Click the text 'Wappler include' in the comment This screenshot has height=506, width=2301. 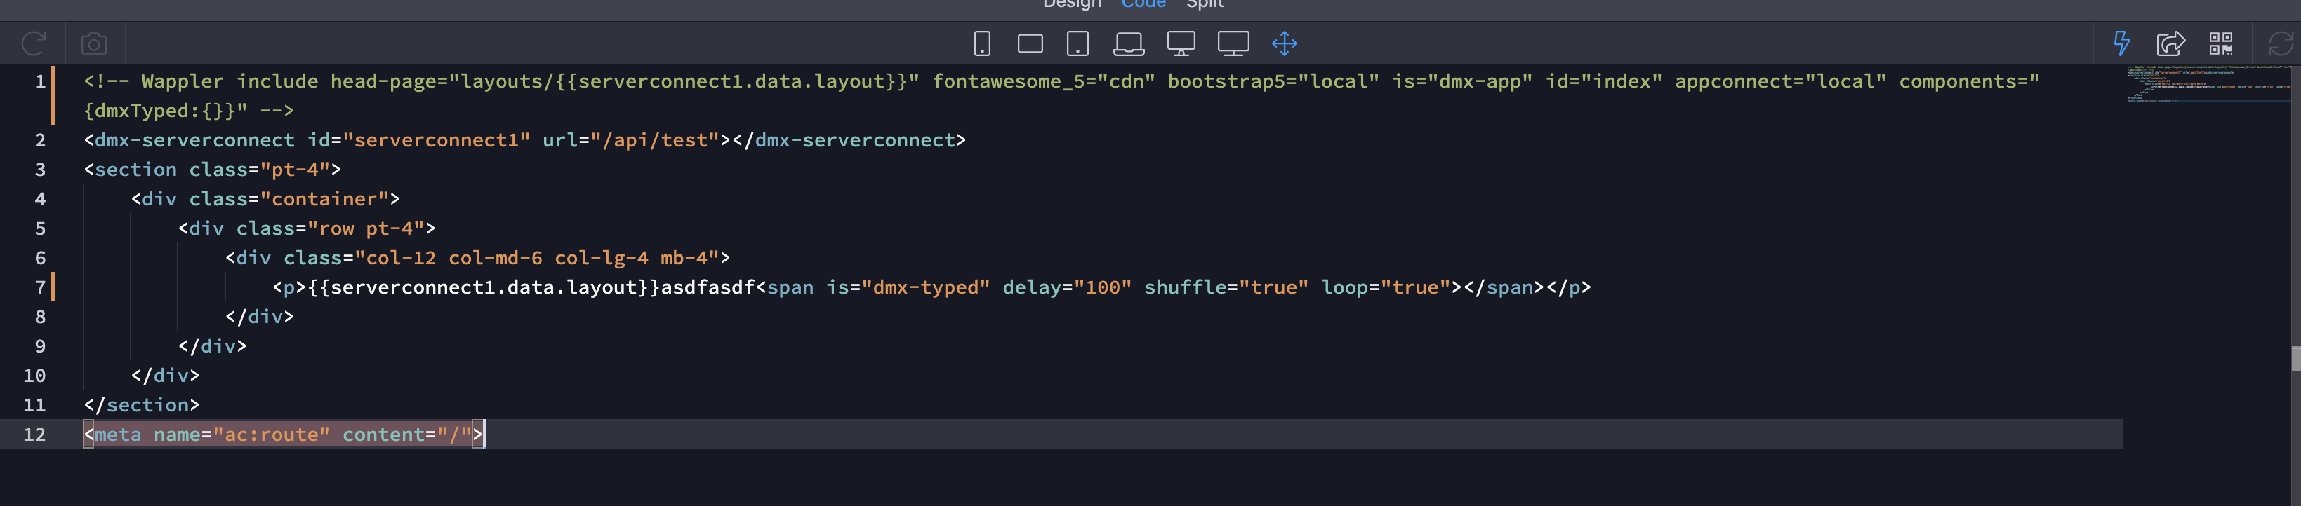click(230, 81)
